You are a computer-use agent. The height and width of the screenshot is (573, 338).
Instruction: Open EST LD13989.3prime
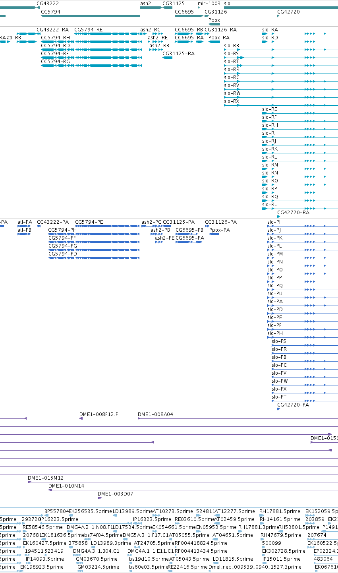tap(111, 543)
